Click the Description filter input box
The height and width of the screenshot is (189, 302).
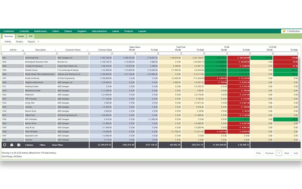point(41,53)
